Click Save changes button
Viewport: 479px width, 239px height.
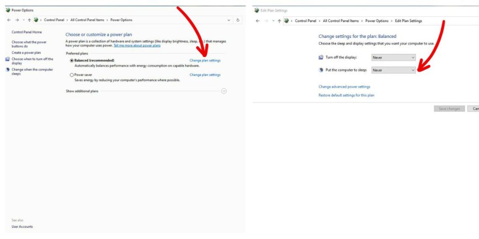coord(450,109)
